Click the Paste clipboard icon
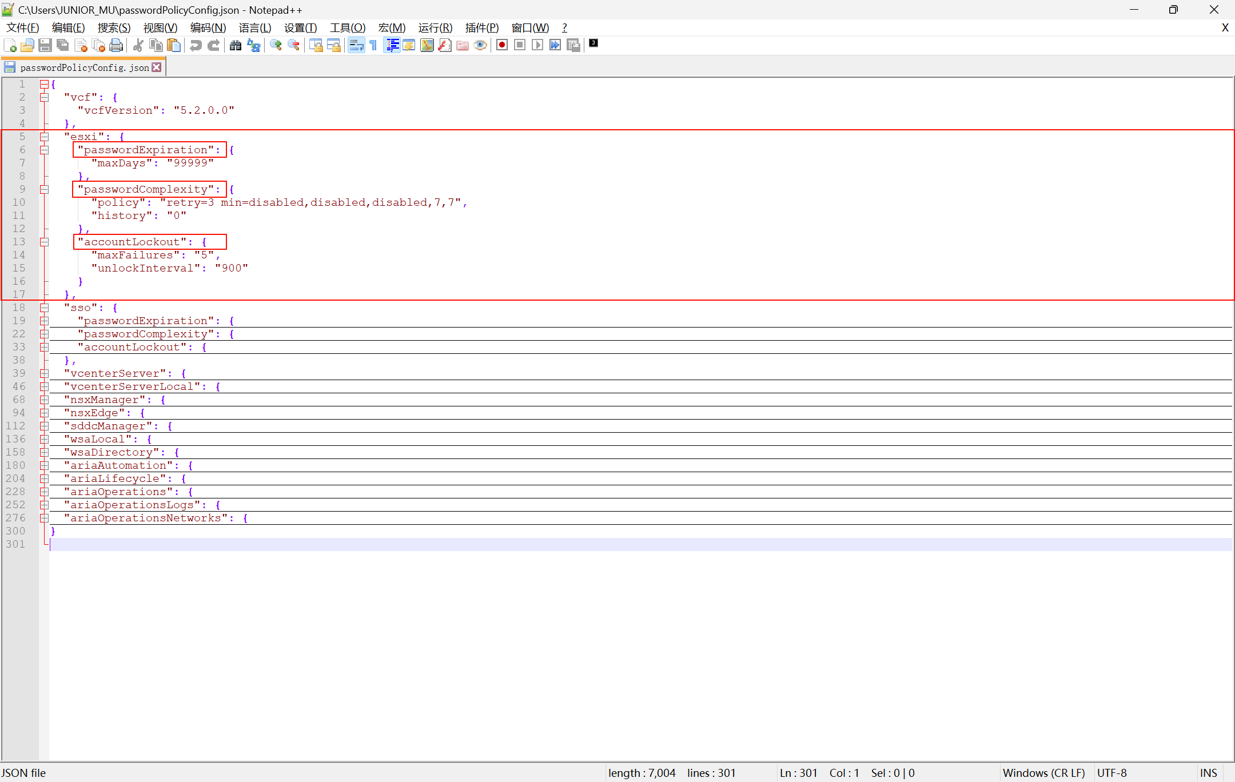Screen dimensions: 1235x782 (x=174, y=45)
